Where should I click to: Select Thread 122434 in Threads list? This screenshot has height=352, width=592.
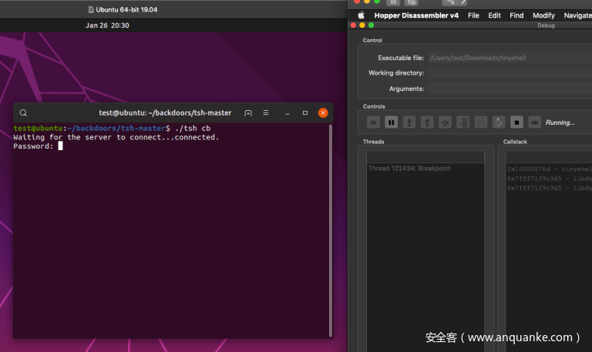(409, 168)
